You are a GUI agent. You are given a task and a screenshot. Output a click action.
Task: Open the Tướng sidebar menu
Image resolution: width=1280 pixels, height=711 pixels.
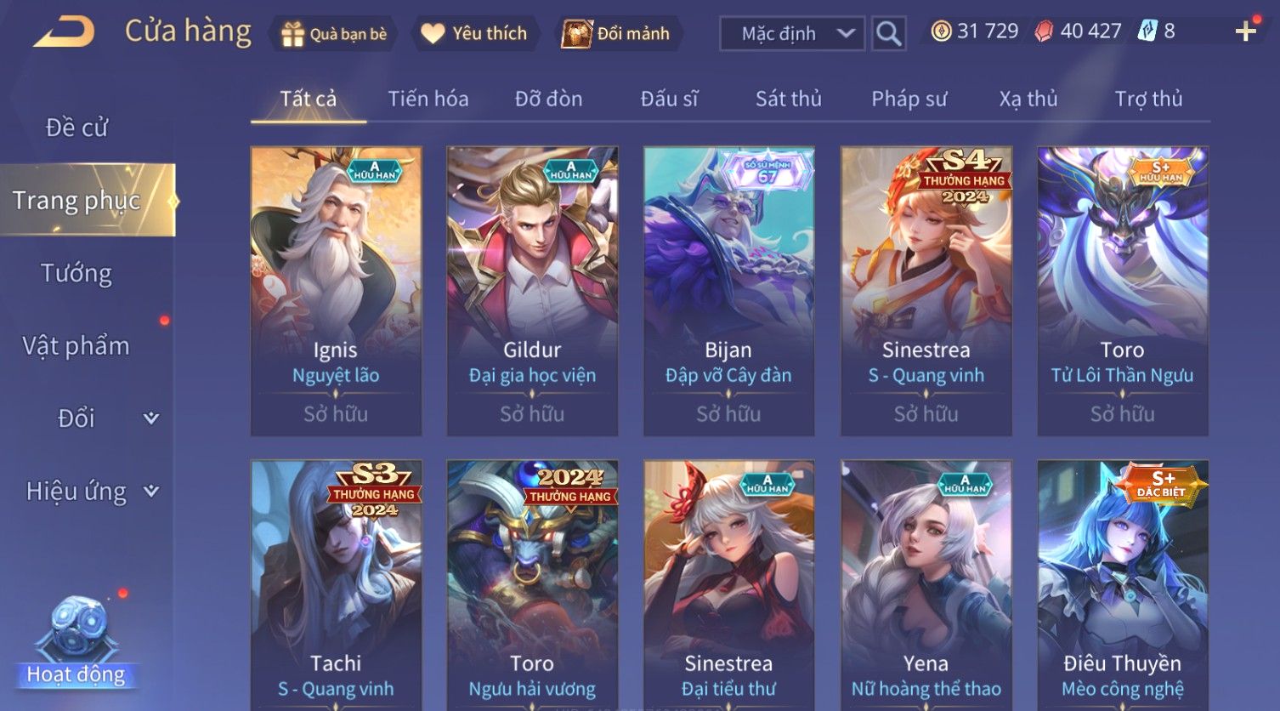point(76,273)
